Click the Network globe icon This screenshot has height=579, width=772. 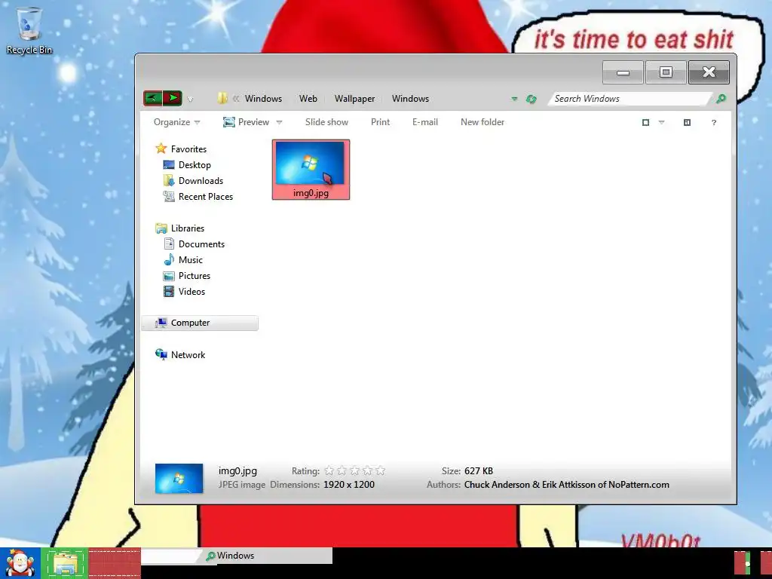[x=161, y=354]
